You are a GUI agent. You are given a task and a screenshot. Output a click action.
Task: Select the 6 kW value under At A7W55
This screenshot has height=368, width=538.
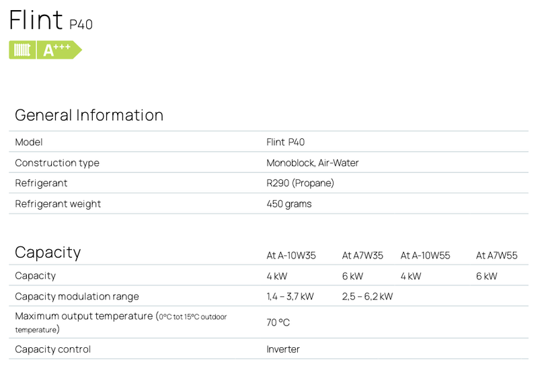coord(486,276)
